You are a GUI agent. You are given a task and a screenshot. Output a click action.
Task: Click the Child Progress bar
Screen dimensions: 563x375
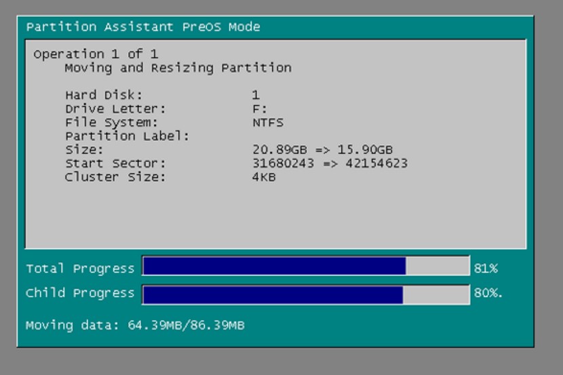(x=306, y=294)
